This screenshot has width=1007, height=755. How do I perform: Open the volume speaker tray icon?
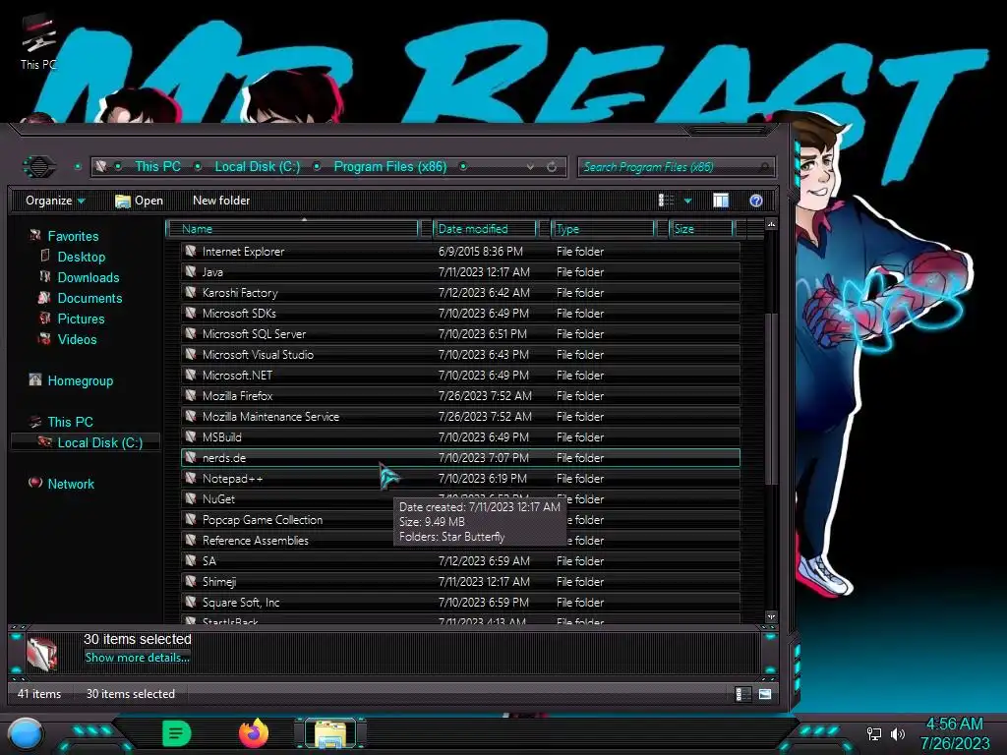pos(897,733)
